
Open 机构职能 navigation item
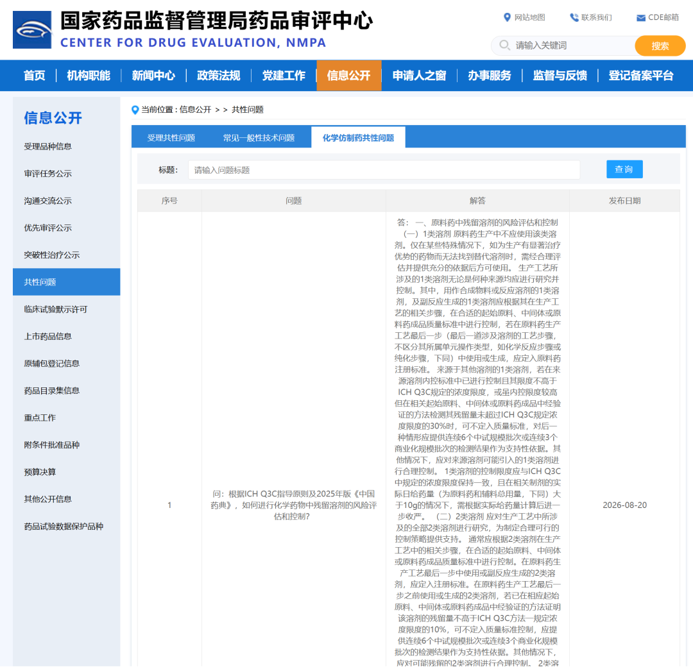click(89, 76)
